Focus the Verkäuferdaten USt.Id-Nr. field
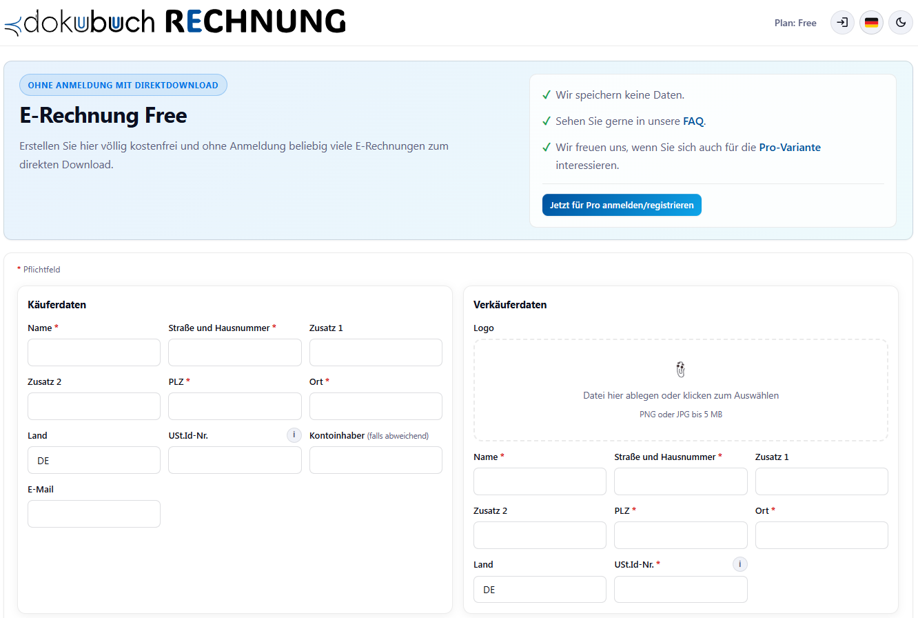This screenshot has width=918, height=618. [x=681, y=590]
